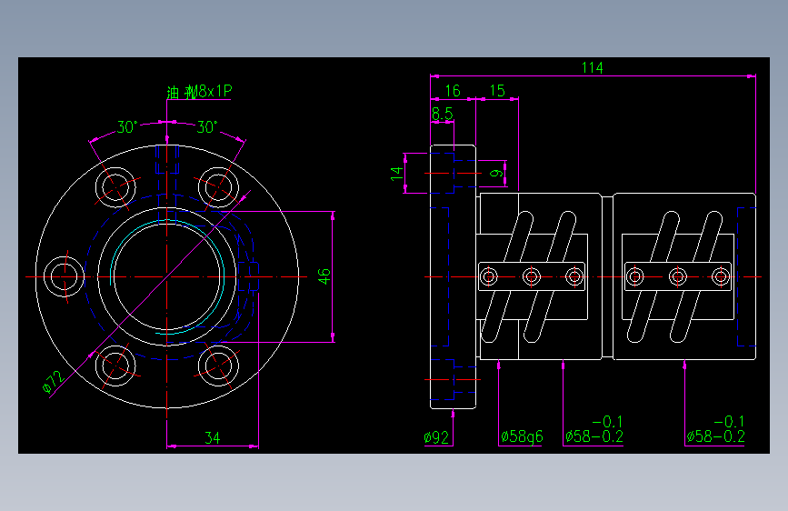
Task: Click the ø92 diameter label
Action: click(436, 437)
